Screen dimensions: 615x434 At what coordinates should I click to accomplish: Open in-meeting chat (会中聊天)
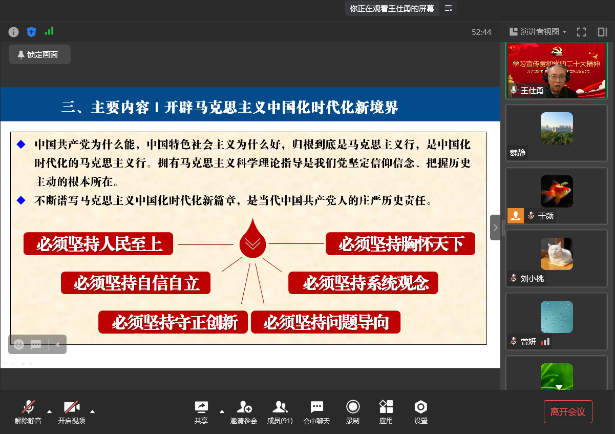tap(316, 412)
